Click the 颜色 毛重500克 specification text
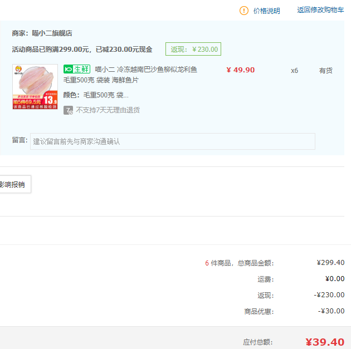351x349 pixels. tap(96, 95)
